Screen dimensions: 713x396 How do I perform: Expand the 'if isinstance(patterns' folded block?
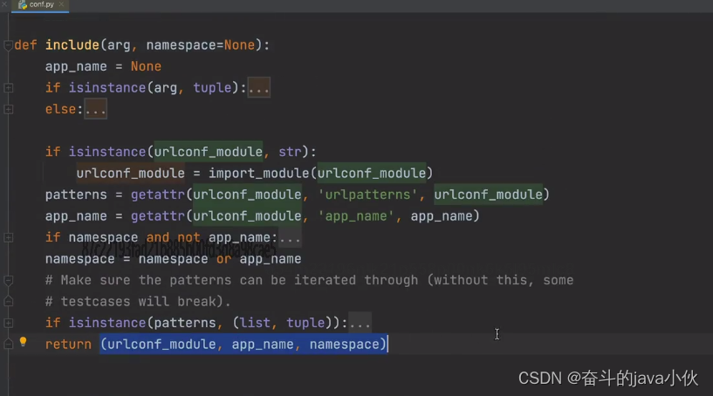click(x=8, y=323)
